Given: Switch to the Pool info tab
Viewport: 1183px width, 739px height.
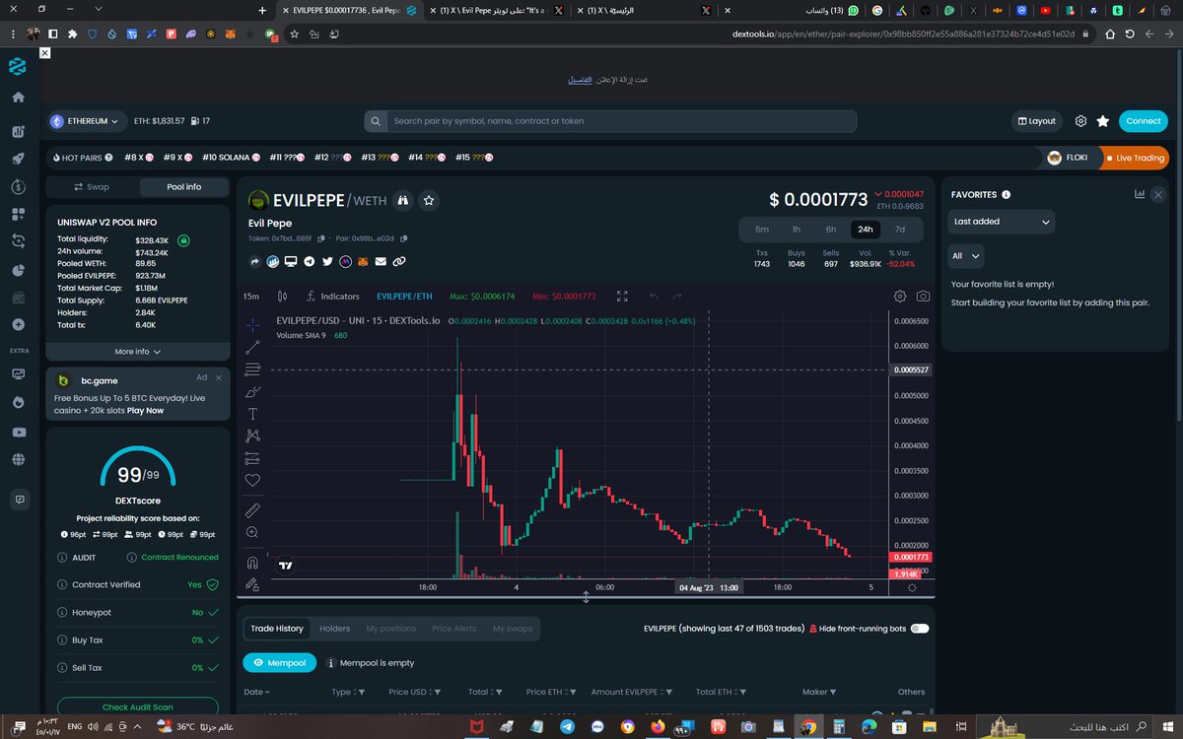Looking at the screenshot, I should click(183, 186).
